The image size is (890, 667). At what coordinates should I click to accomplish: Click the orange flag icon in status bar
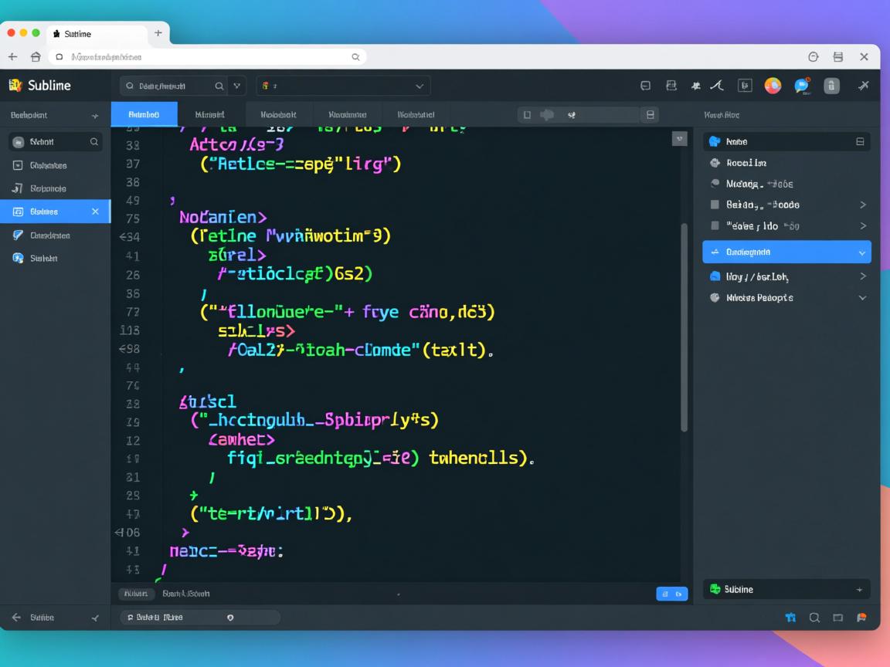pos(862,618)
